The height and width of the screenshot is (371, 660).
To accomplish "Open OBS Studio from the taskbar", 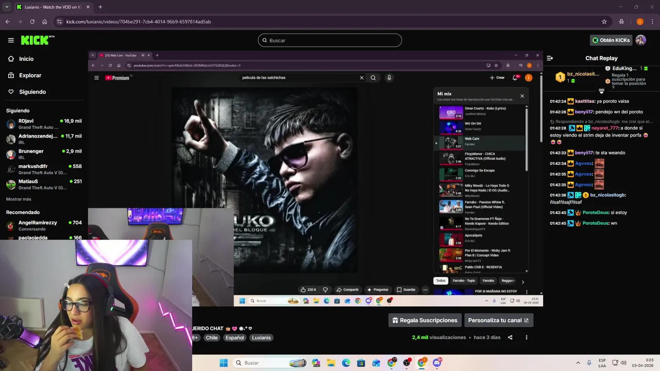I will pos(407,363).
